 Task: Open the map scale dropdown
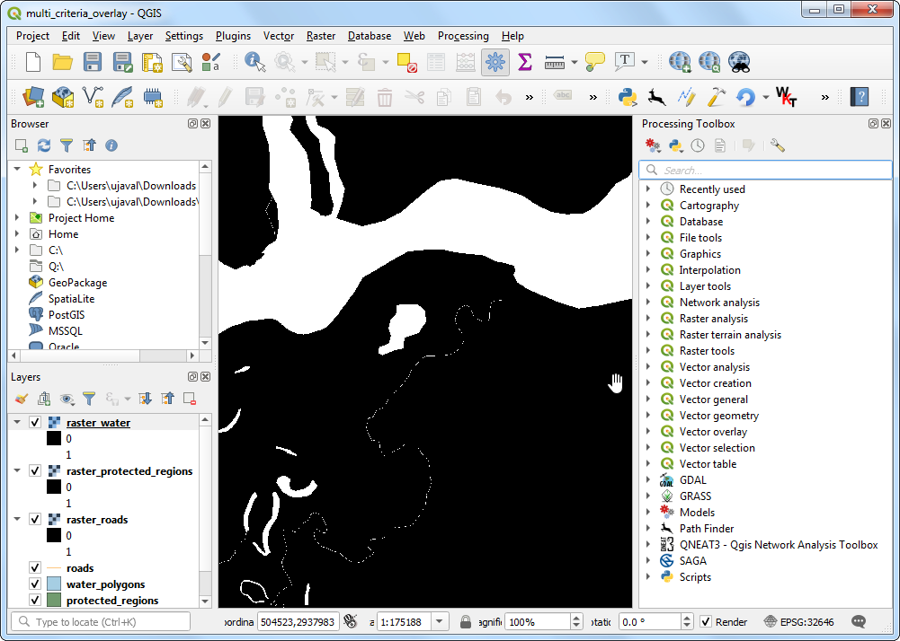[x=440, y=621]
